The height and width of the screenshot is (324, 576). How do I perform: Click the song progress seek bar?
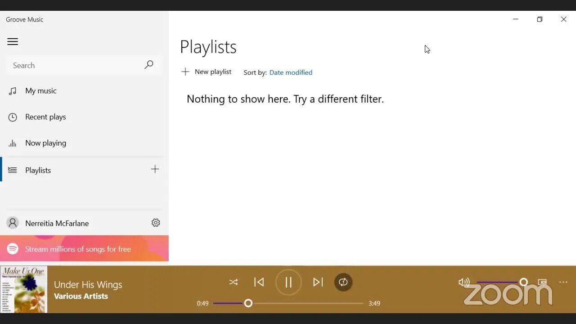pyautogui.click(x=288, y=303)
